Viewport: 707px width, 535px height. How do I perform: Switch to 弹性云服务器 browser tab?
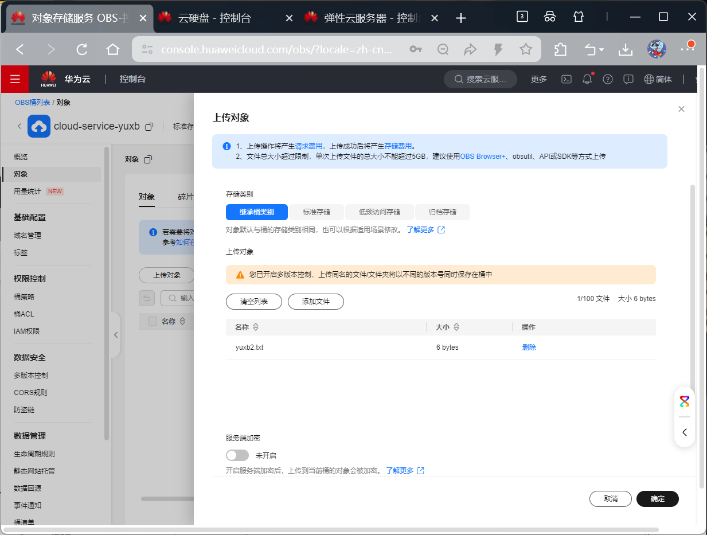point(372,18)
